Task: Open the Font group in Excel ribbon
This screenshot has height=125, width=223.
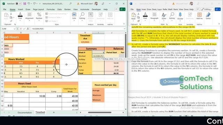Action: 20,17
